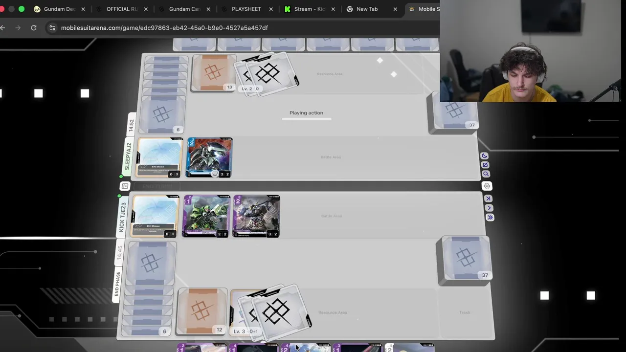This screenshot has width=626, height=352.
Task: Click the KICK TJEZ3 player name tag
Action: click(x=122, y=217)
